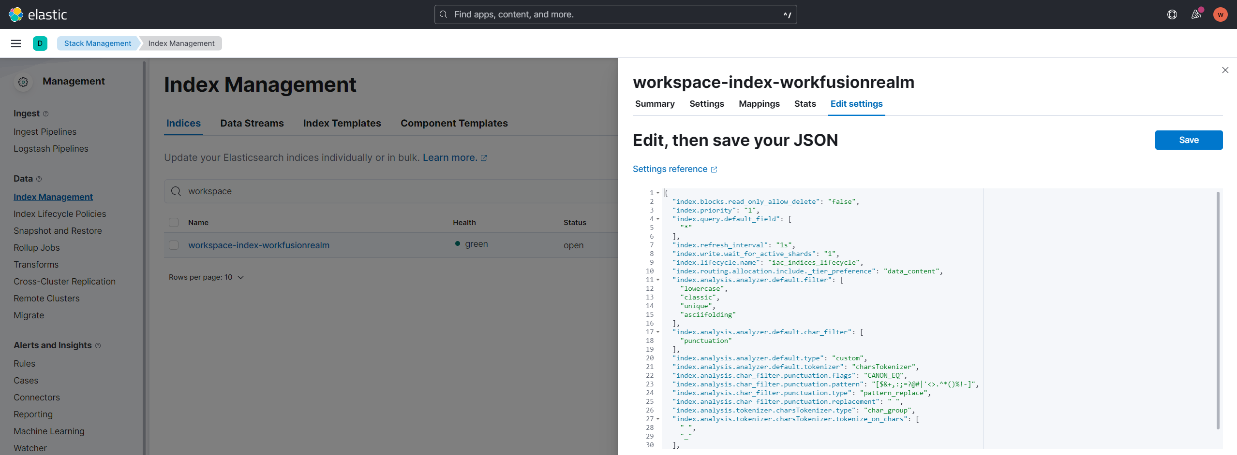Open the D space selector avatar
The image size is (1237, 455).
(40, 43)
